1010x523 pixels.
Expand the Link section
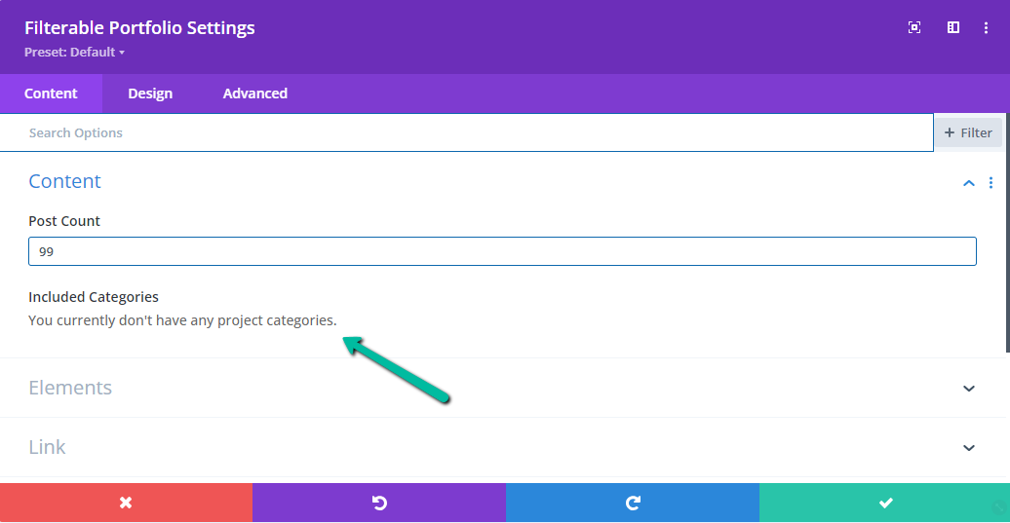tap(502, 447)
